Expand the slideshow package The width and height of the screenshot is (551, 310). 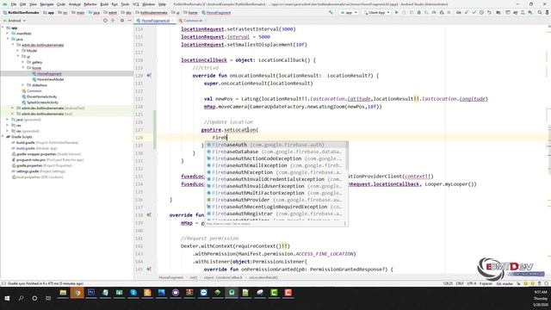[x=23, y=85]
